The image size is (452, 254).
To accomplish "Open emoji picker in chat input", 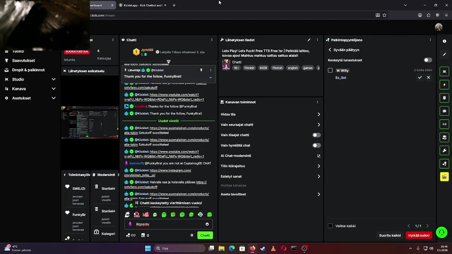I will [207, 224].
